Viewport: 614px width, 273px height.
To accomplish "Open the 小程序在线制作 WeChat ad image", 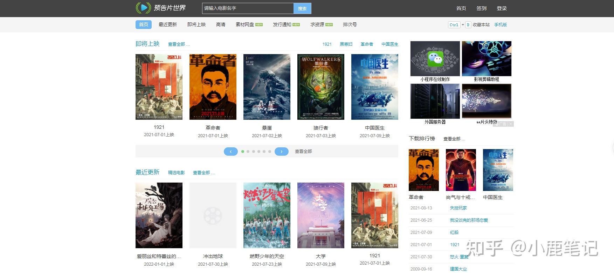I will tap(435, 59).
